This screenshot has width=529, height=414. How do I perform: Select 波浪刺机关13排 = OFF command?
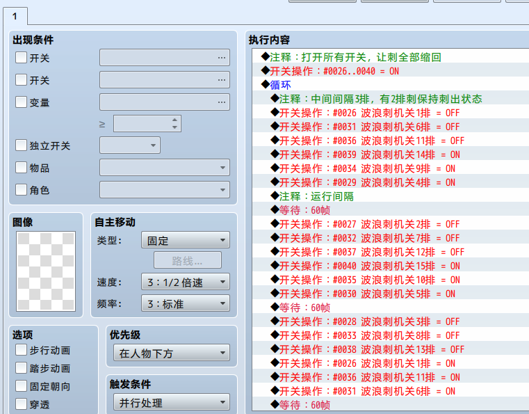(x=391, y=349)
